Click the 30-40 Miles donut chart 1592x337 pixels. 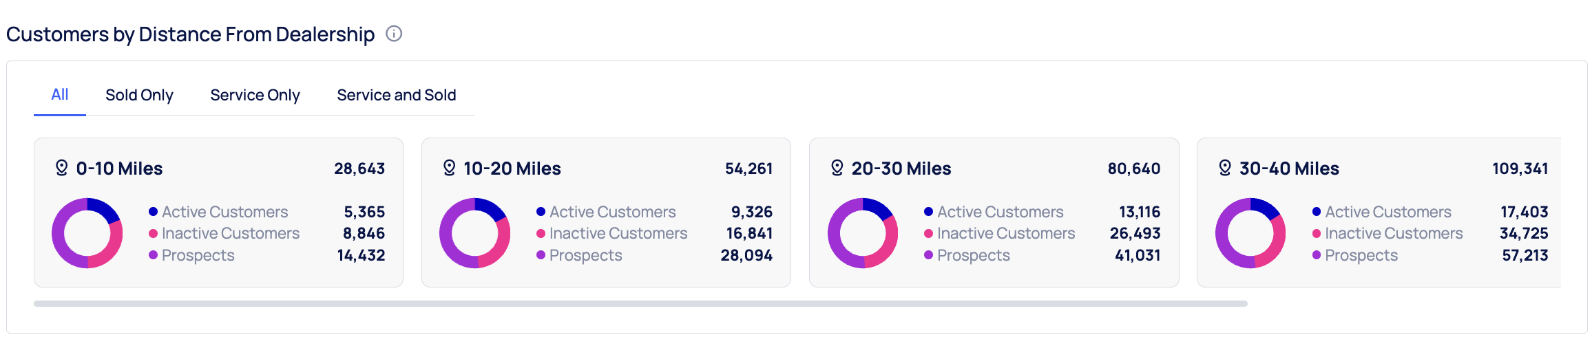[1250, 233]
